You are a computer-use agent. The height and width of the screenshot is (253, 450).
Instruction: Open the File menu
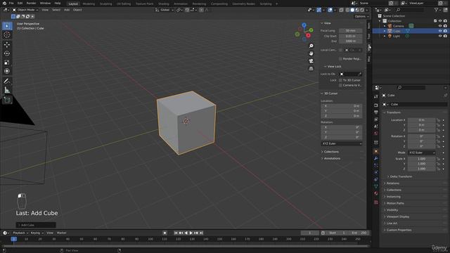[11, 3]
